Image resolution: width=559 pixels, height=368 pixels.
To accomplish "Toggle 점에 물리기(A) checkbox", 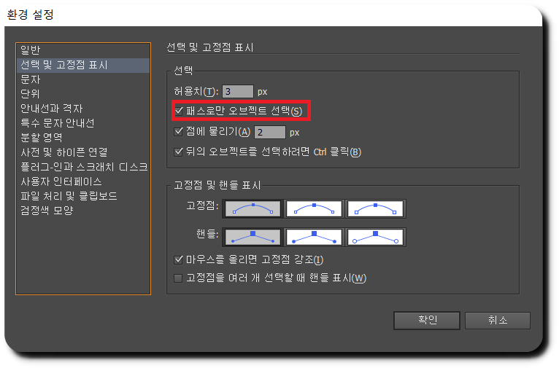I will point(178,132).
